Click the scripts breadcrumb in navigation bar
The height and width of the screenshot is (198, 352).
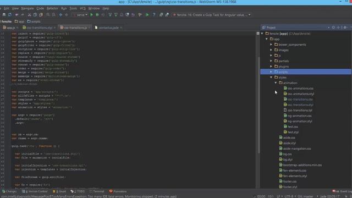34,21
